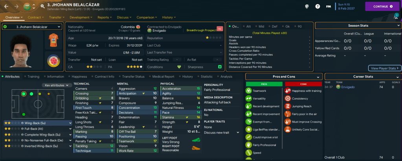Open the help question mark icon
The height and width of the screenshot is (161, 402).
pyautogui.click(x=318, y=7)
